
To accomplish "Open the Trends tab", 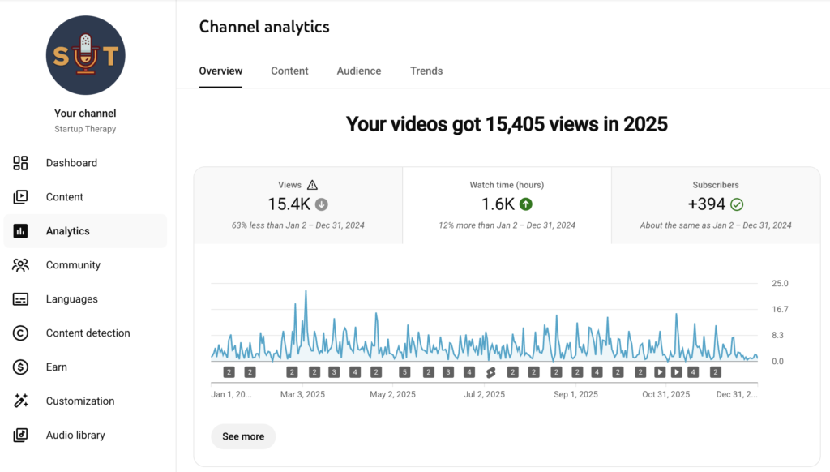I will (x=426, y=71).
